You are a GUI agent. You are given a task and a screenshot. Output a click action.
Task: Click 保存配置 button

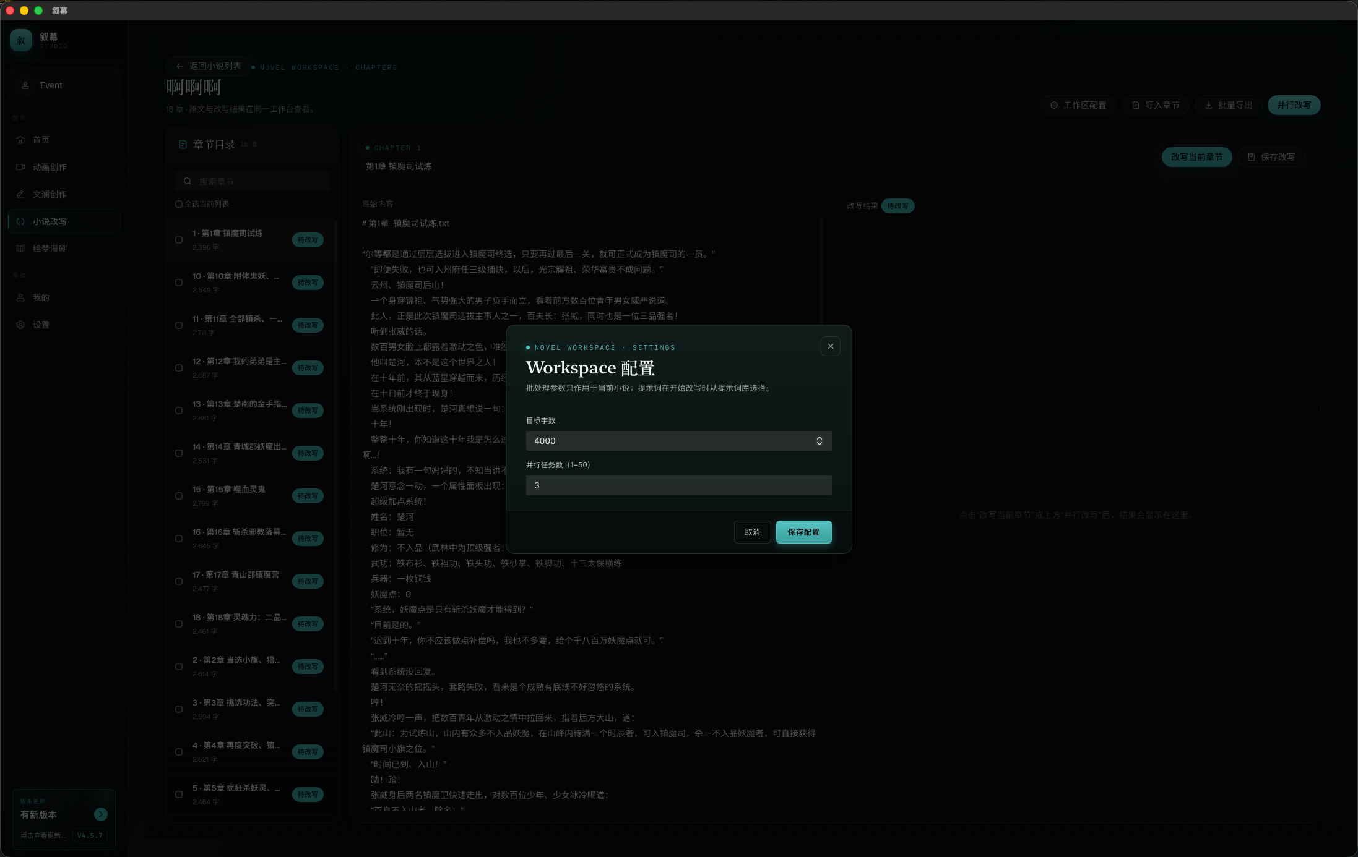(803, 532)
